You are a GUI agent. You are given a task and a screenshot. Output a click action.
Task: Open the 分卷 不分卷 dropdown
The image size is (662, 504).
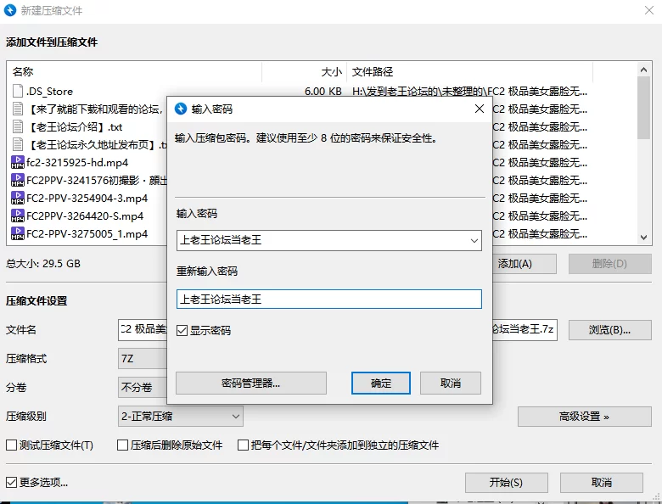(x=143, y=387)
